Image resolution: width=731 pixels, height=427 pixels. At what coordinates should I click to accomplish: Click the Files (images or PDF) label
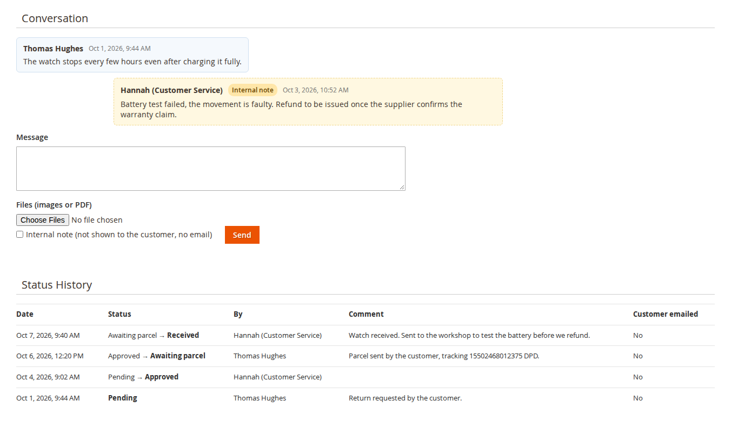[x=54, y=205]
